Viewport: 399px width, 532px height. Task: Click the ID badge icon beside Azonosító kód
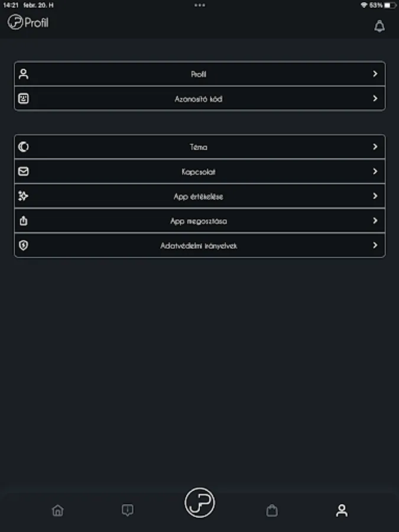pos(22,98)
